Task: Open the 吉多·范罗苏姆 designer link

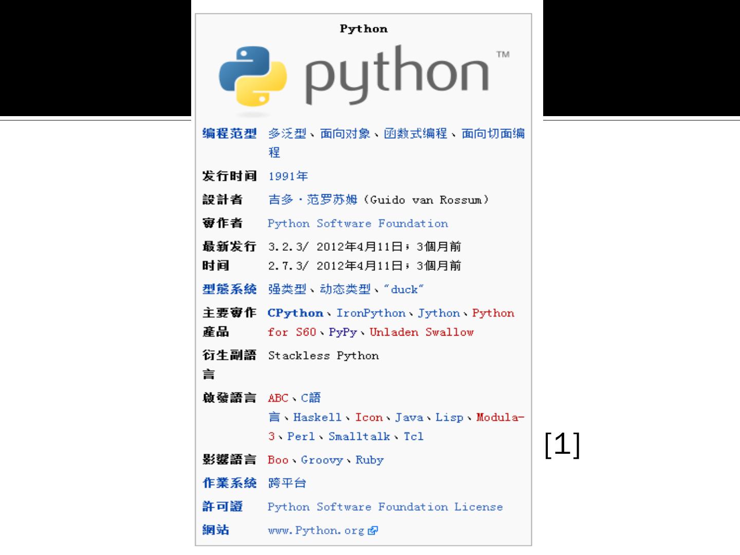Action: (313, 199)
